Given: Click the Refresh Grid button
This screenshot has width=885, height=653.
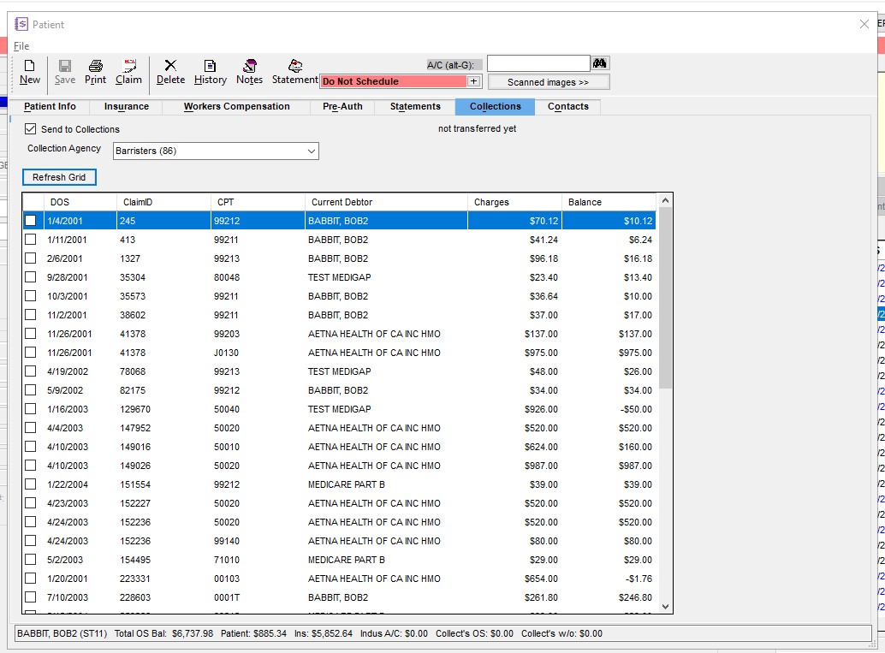Looking at the screenshot, I should click(59, 177).
